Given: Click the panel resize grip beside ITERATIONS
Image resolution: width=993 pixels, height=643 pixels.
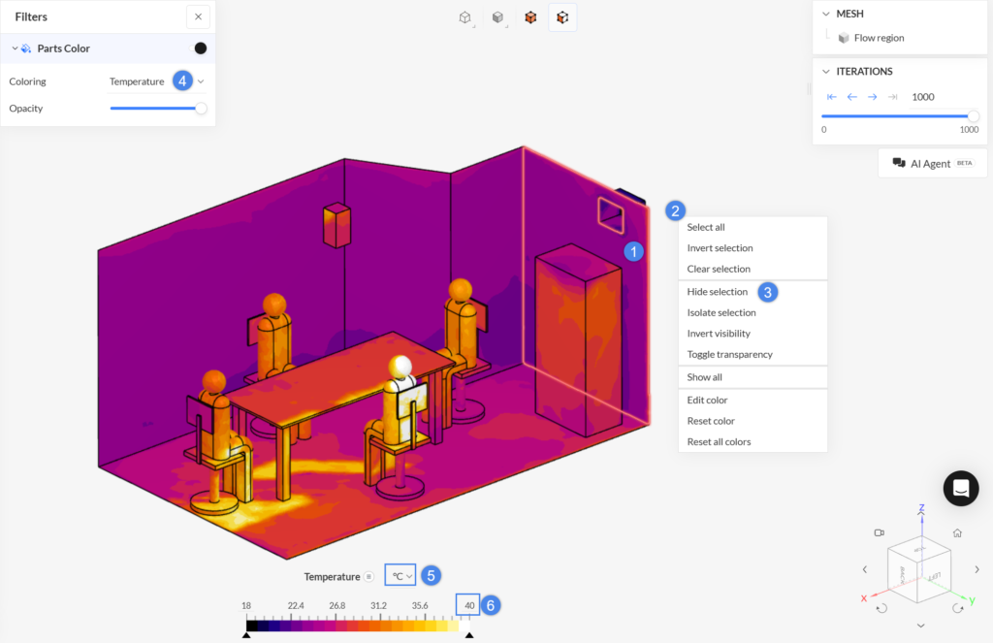Looking at the screenshot, I should click(809, 88).
